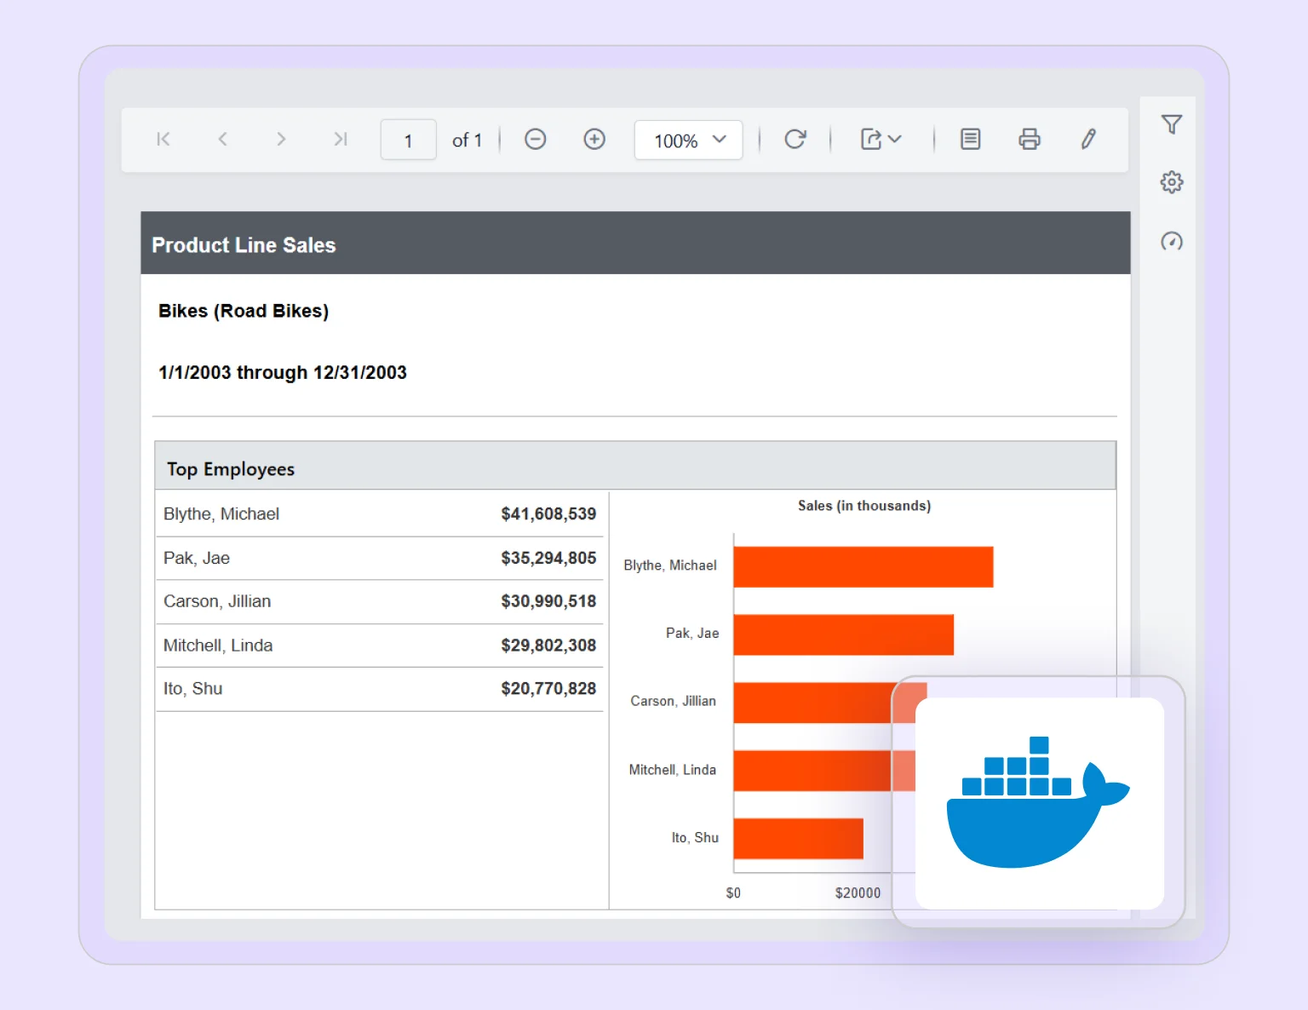Refresh the report
Viewport: 1308px width, 1010px height.
[x=795, y=139]
